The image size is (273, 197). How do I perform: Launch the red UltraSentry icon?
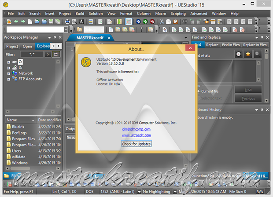[152, 22]
